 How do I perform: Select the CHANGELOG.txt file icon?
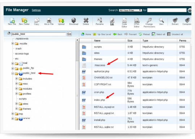point(84,78)
